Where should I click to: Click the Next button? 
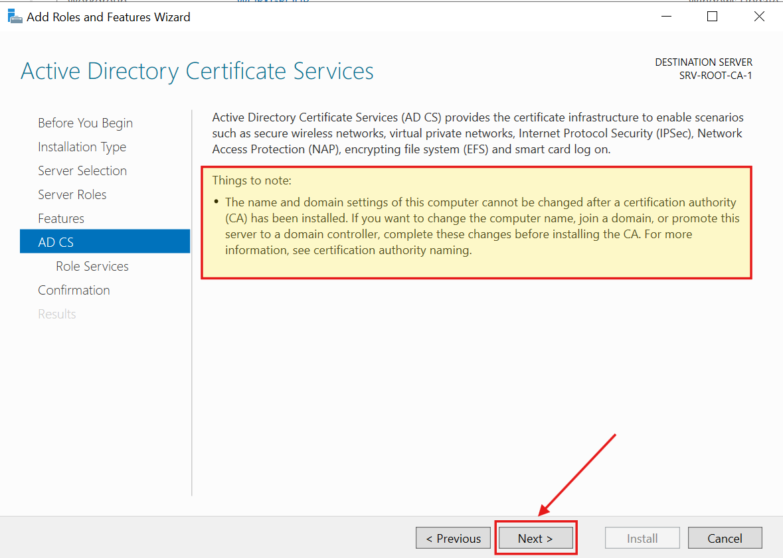tap(535, 537)
